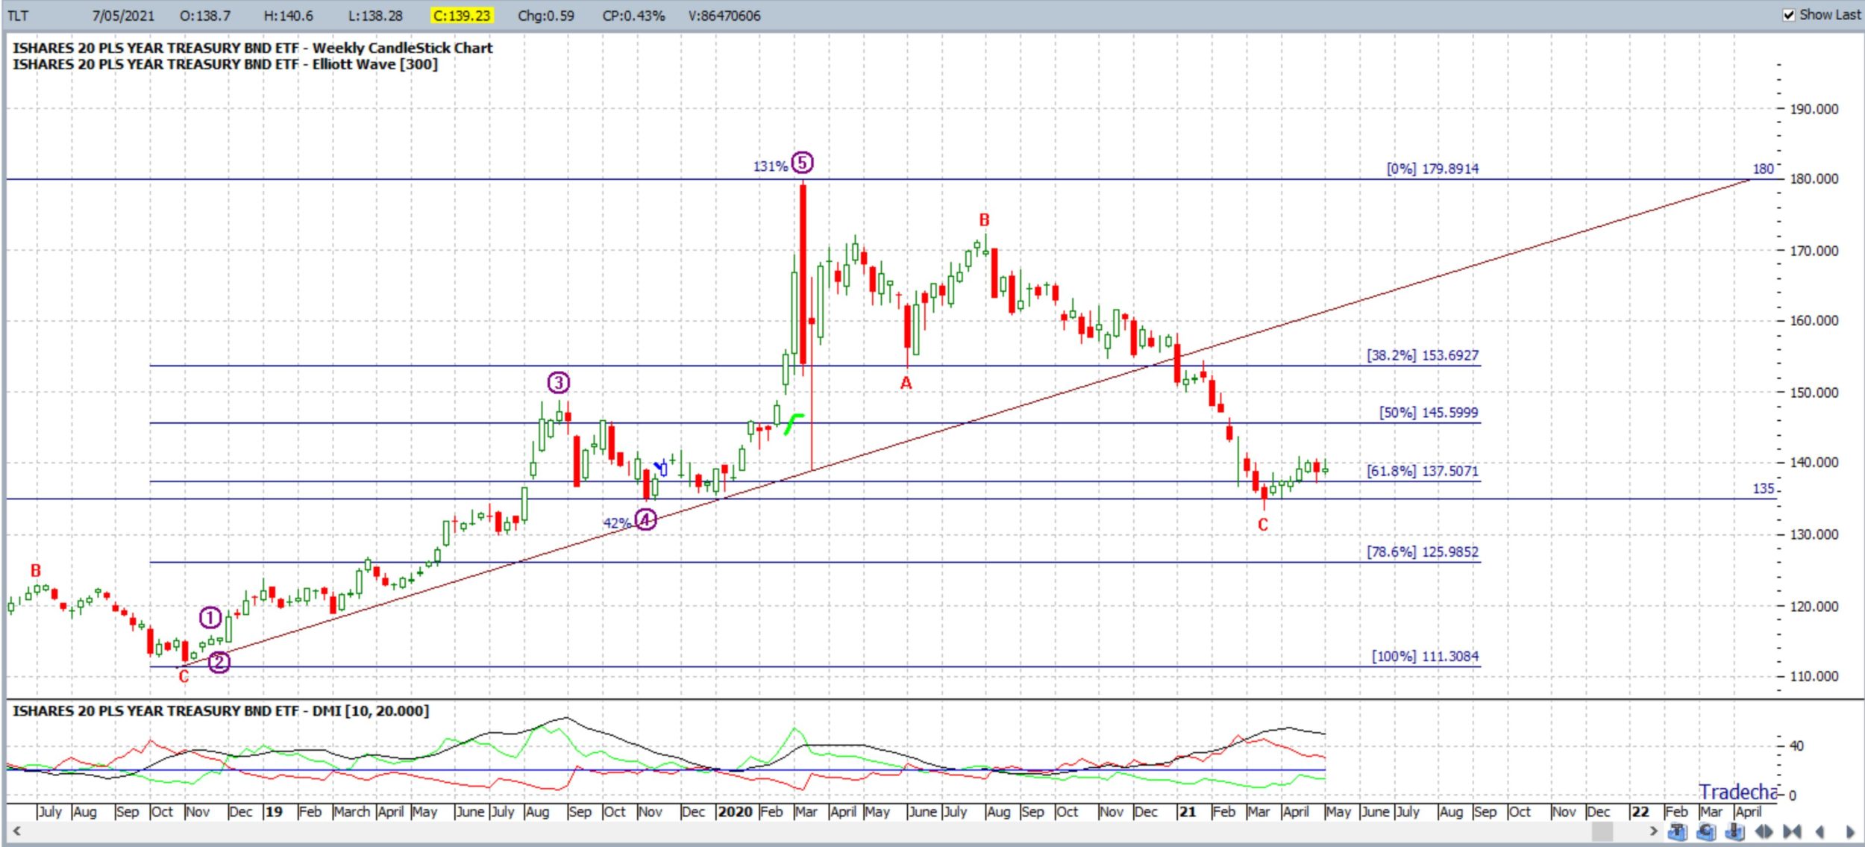Click the high value H:140.6
This screenshot has width=1865, height=847.
[x=288, y=16]
